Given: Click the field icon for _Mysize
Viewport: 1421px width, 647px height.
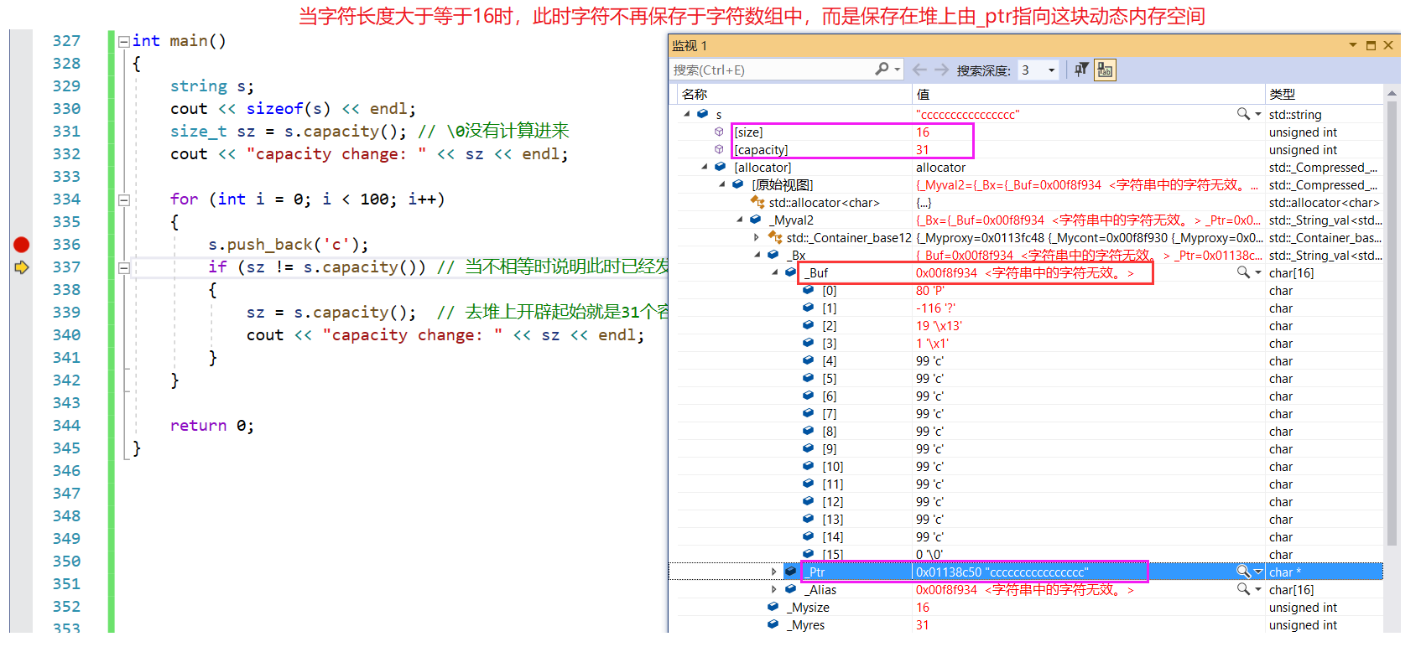Looking at the screenshot, I should [x=773, y=607].
